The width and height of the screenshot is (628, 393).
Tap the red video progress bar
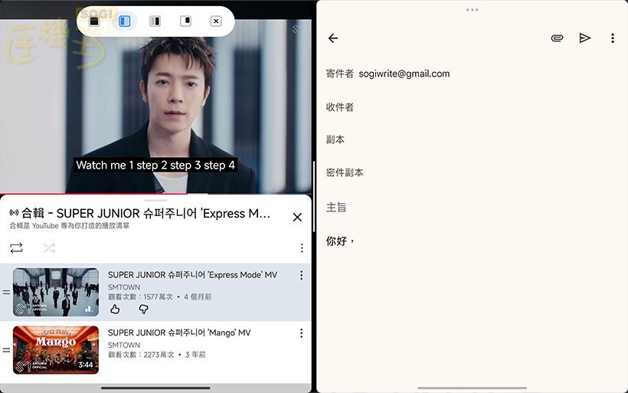[93, 194]
